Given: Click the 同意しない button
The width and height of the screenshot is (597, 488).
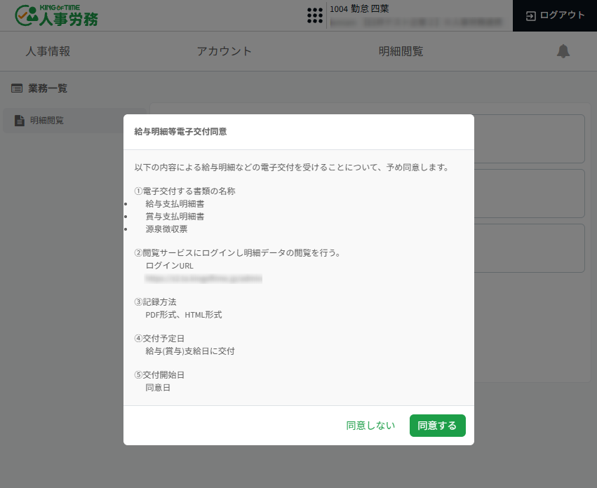Looking at the screenshot, I should (x=370, y=425).
